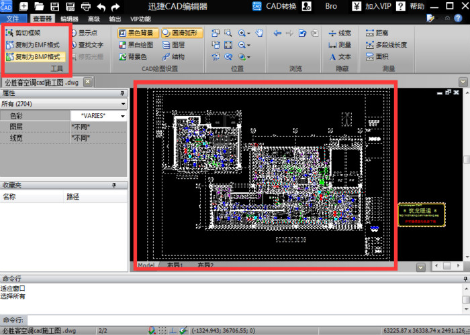Click the 帮助 help button
Screen dimensions: 470x335
click(410, 6)
